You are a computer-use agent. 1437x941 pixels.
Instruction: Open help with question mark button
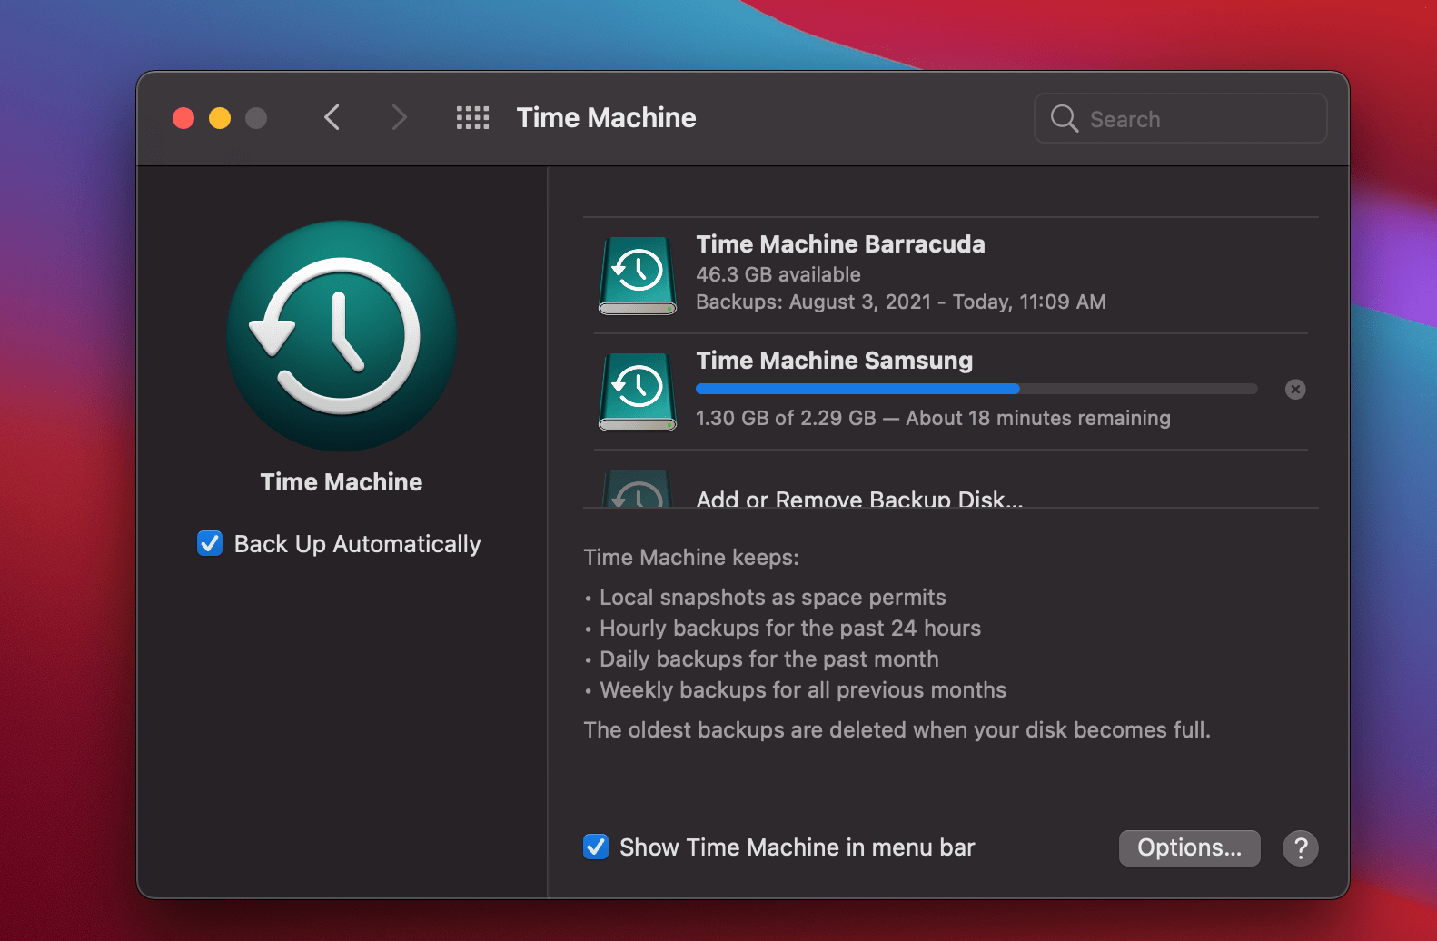coord(1301,848)
